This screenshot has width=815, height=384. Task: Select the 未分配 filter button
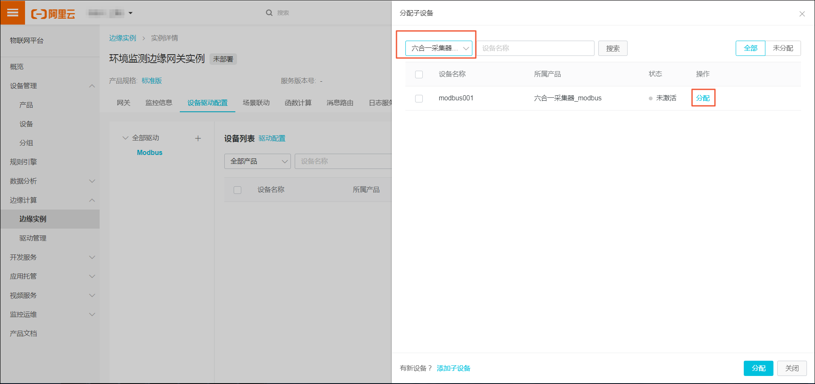point(783,48)
